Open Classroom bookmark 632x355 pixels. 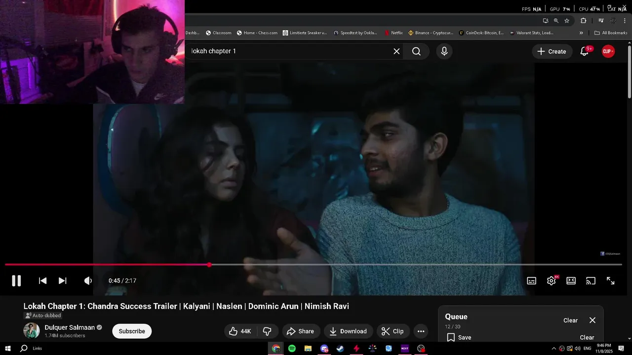coord(218,33)
